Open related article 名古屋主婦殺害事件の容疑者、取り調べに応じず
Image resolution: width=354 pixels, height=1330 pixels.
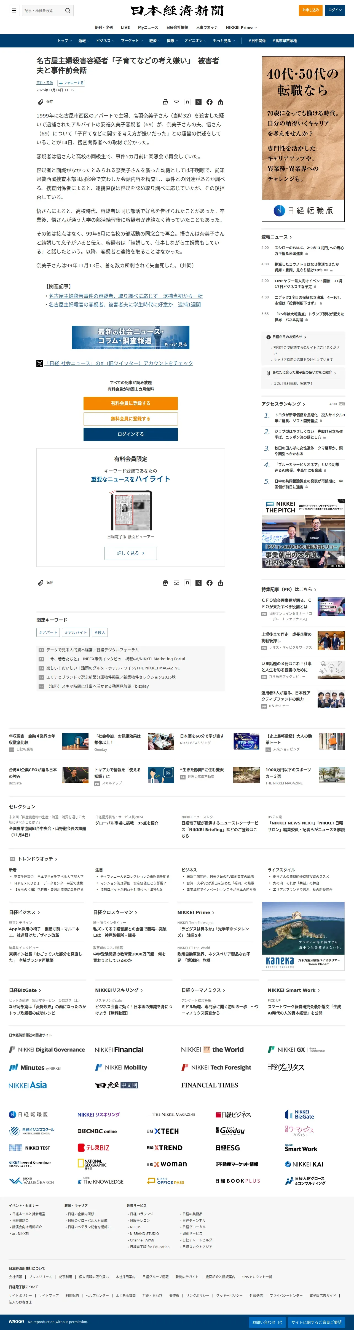[x=125, y=296]
